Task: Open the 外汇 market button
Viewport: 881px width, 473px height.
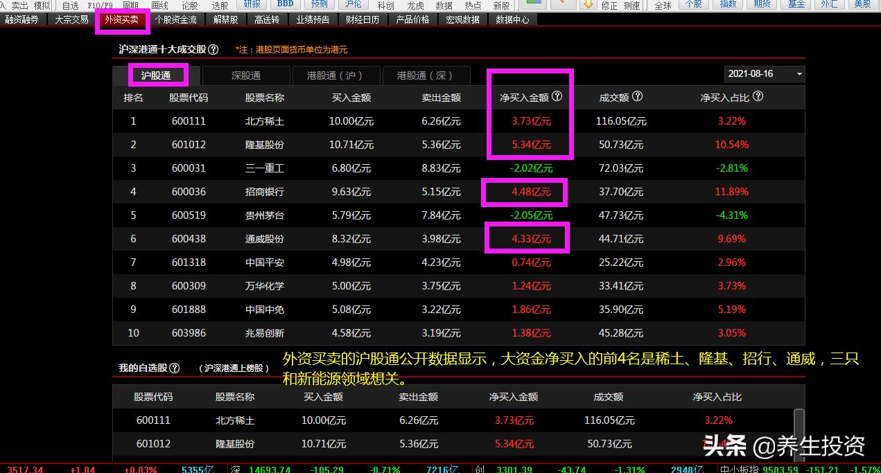Action: (828, 4)
